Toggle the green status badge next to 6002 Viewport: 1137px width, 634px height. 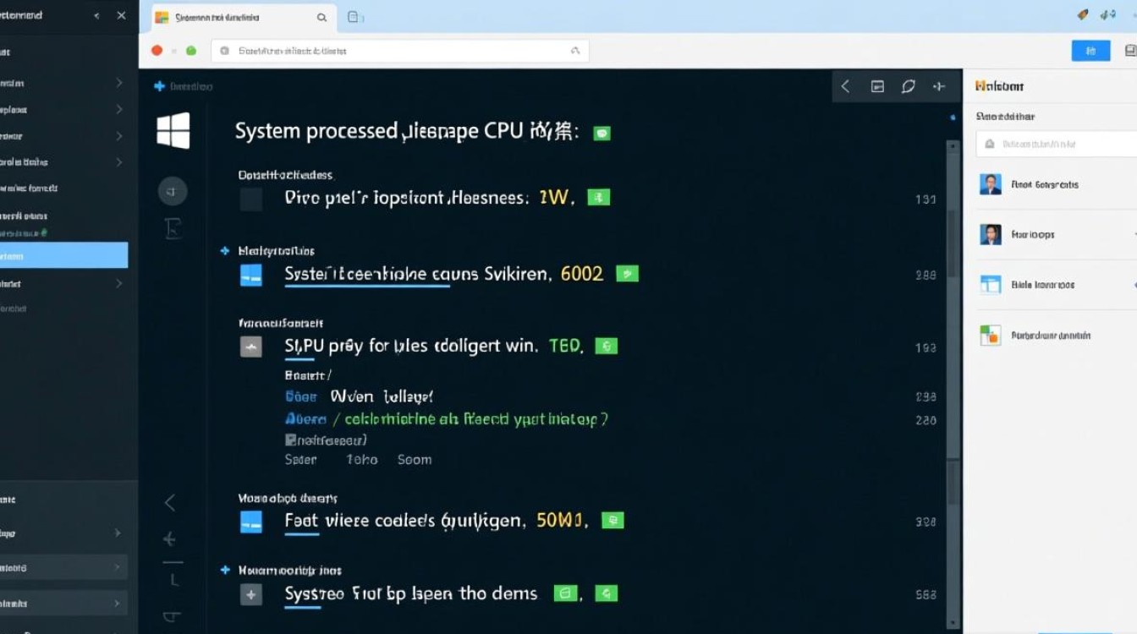pyautogui.click(x=627, y=273)
